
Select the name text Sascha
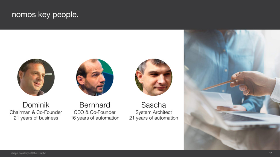pyautogui.click(x=154, y=105)
